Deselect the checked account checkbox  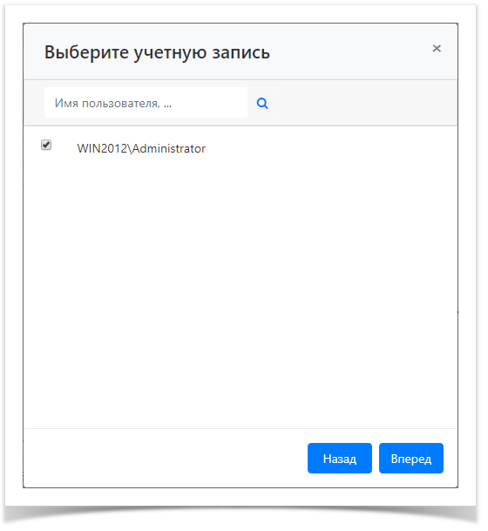click(x=46, y=145)
